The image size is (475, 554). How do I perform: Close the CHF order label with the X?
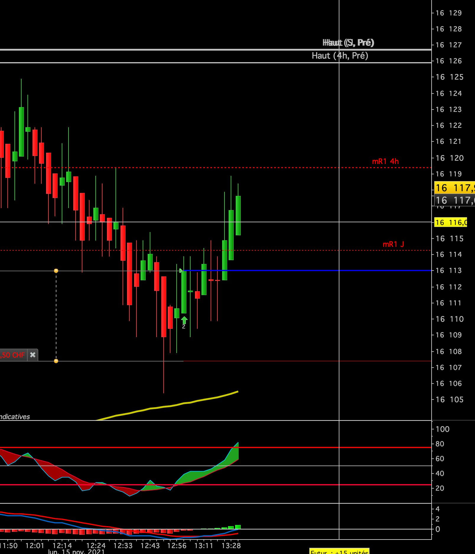33,355
